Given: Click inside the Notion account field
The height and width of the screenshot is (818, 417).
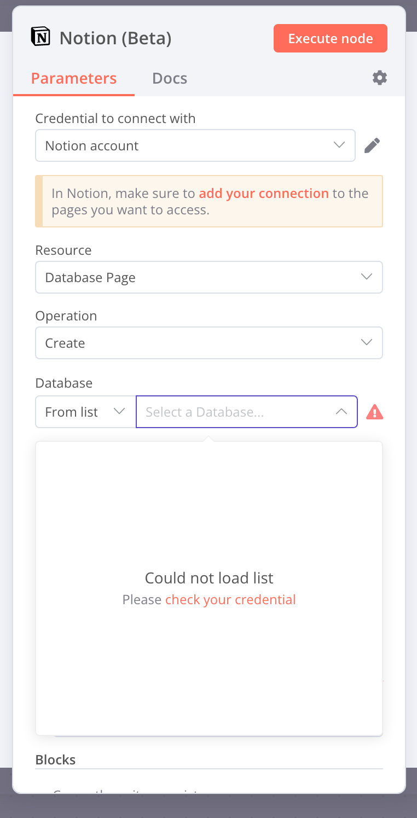Looking at the screenshot, I should 164,145.
